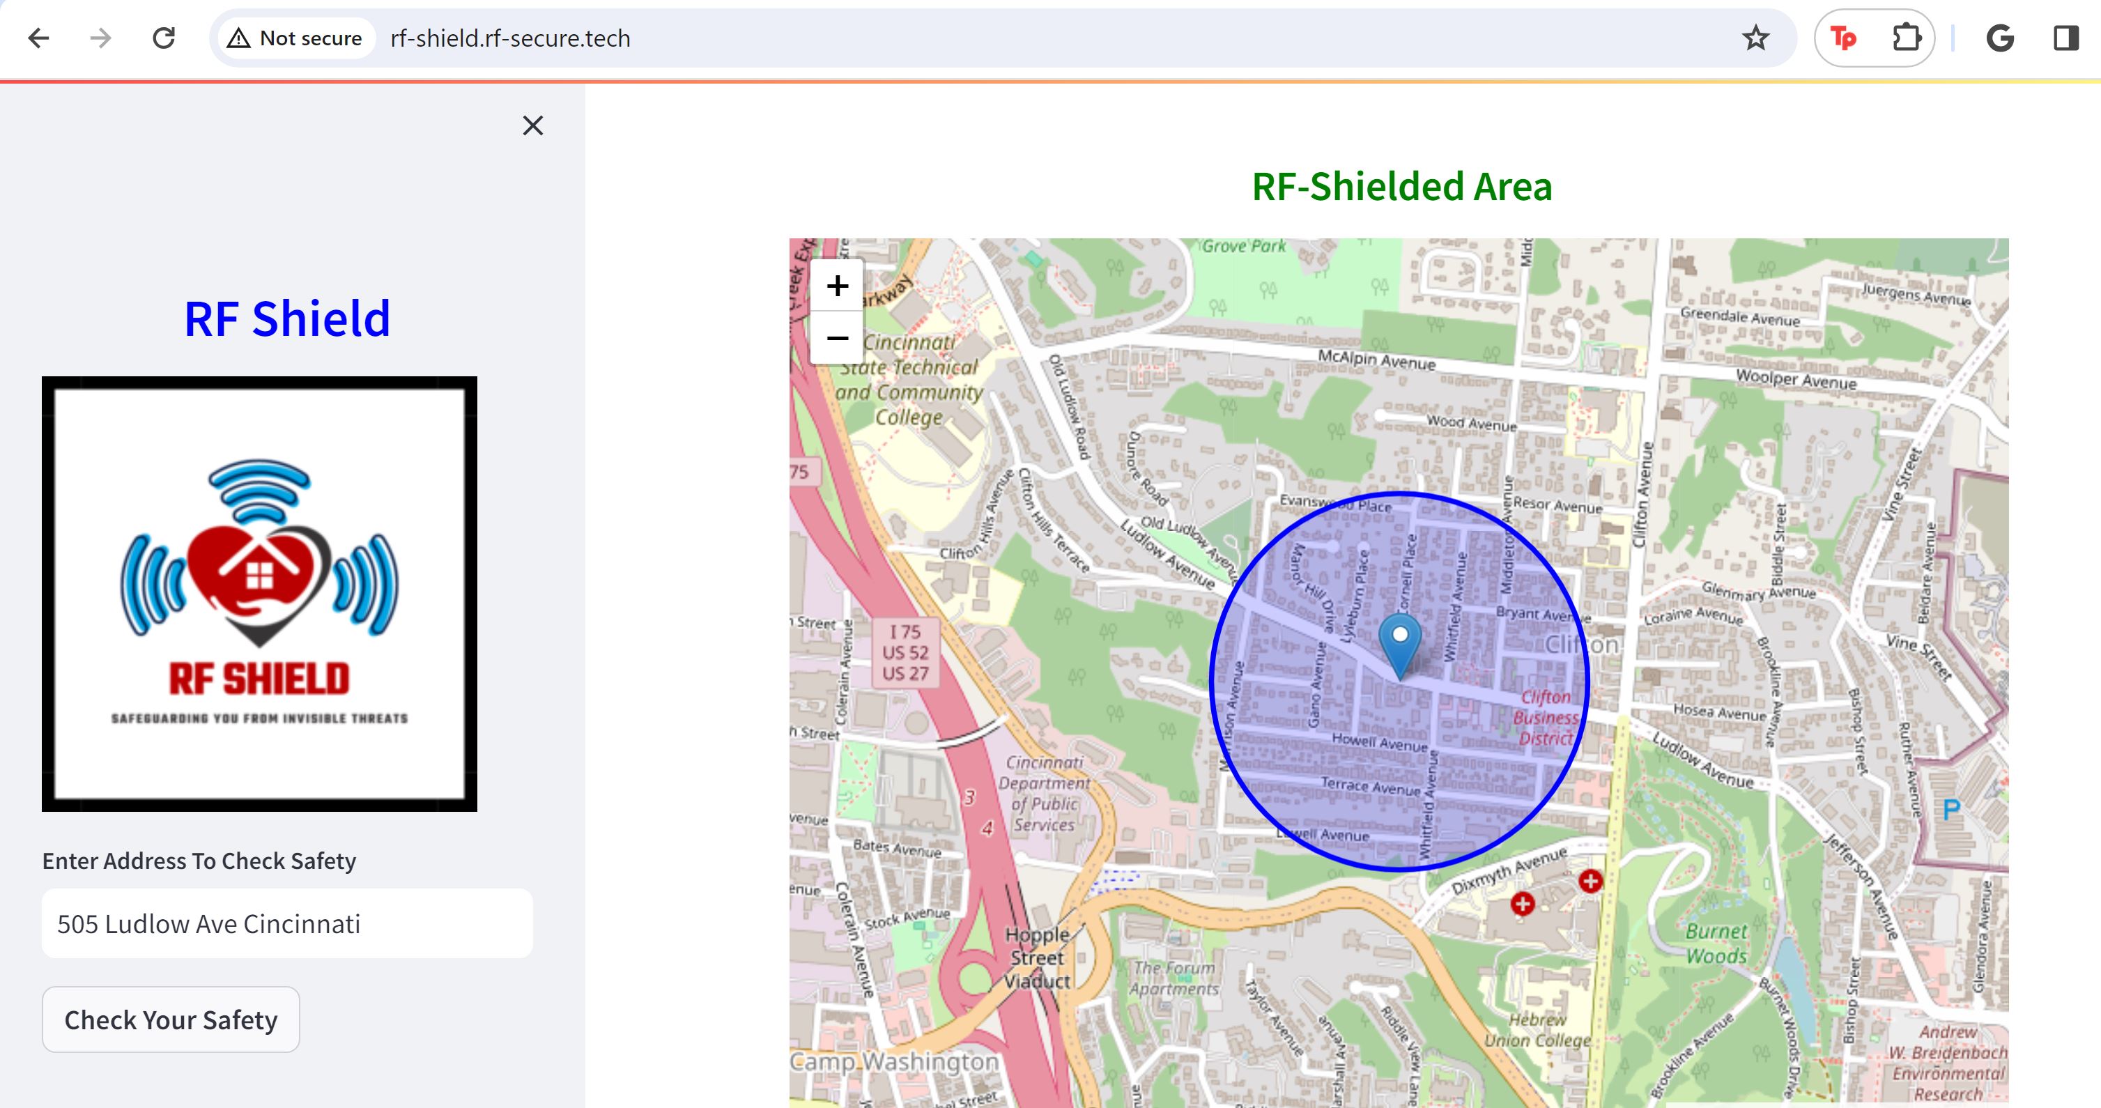Click the browser forward arrow

pos(100,38)
